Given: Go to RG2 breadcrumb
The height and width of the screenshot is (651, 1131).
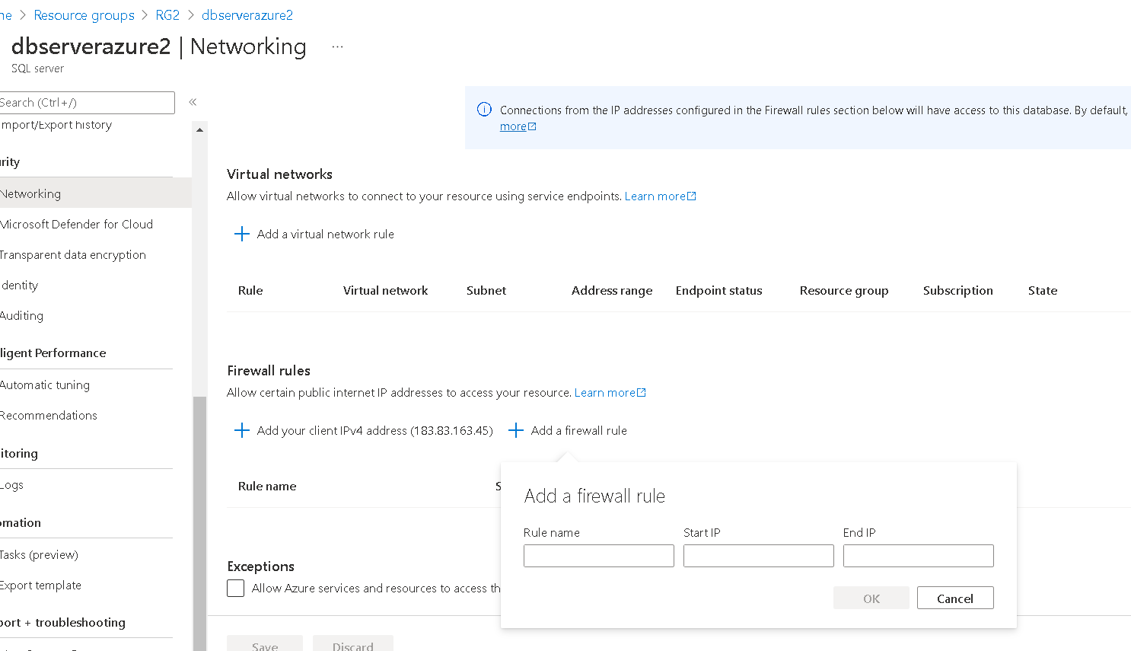Looking at the screenshot, I should click(167, 15).
